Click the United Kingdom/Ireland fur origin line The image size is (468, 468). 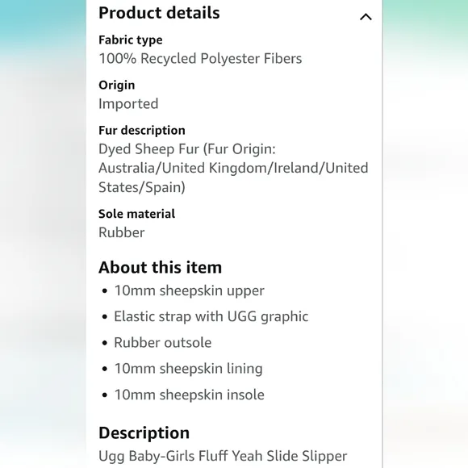(233, 168)
